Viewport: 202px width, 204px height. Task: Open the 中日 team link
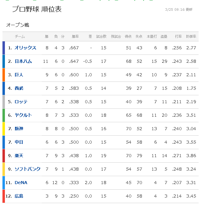point(19,142)
